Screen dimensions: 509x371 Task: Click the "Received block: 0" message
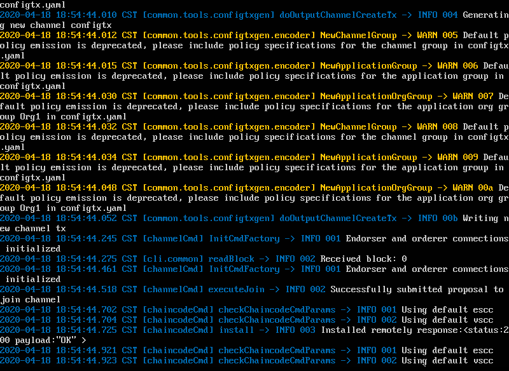tap(363, 259)
